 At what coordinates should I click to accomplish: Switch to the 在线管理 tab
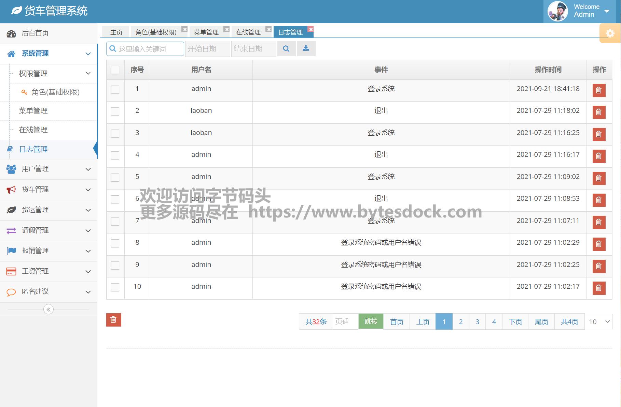[x=248, y=32]
